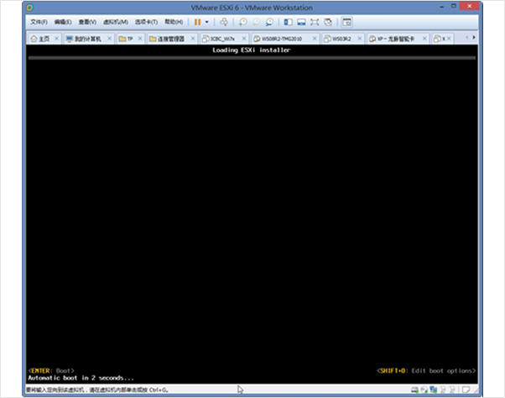Open the 查看(V) menu
Image resolution: width=505 pixels, height=398 pixels.
[x=87, y=22]
